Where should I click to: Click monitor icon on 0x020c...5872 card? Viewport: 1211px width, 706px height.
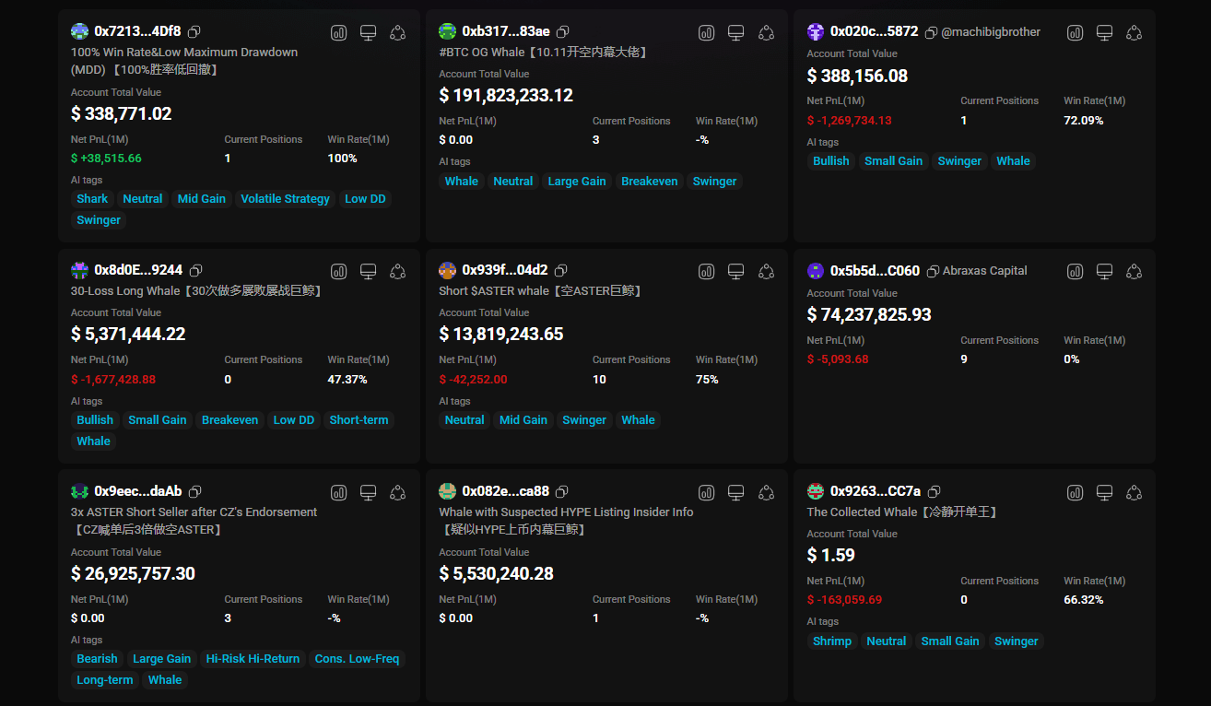click(1104, 33)
